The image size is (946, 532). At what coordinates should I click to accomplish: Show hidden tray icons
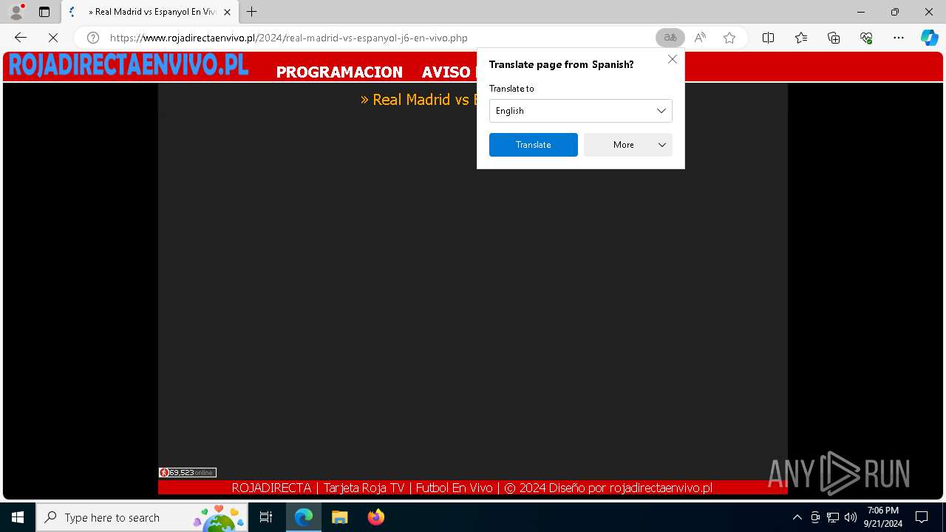click(797, 517)
